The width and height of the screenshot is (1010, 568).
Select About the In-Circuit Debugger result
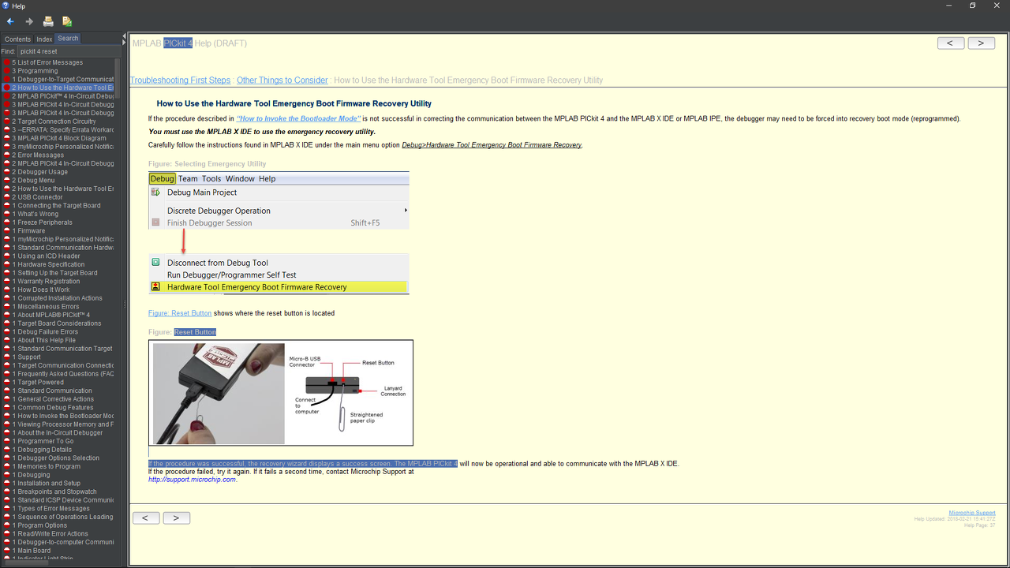pos(57,433)
